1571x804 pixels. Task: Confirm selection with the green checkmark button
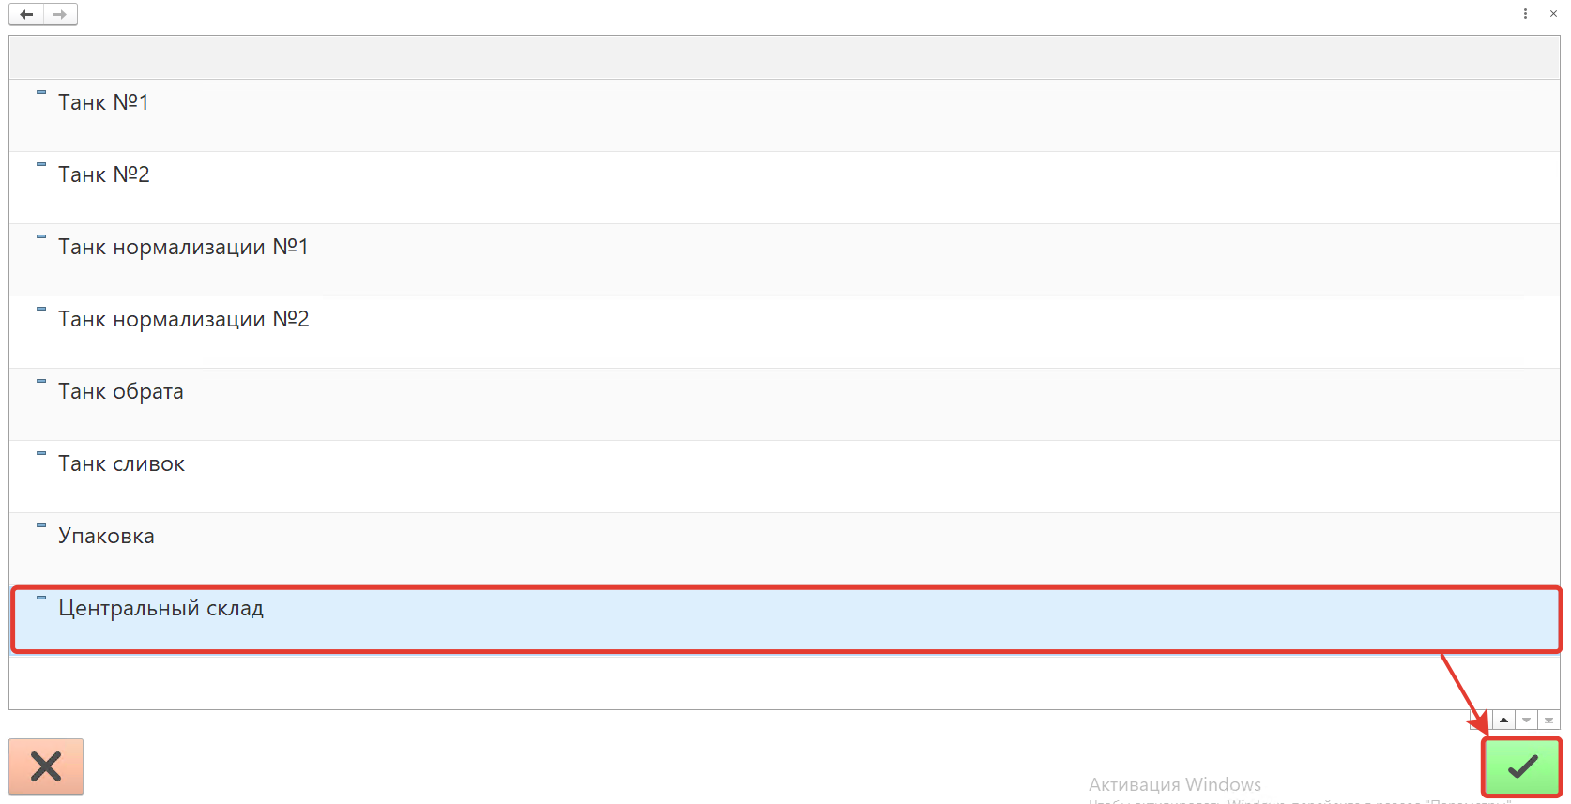(1521, 767)
